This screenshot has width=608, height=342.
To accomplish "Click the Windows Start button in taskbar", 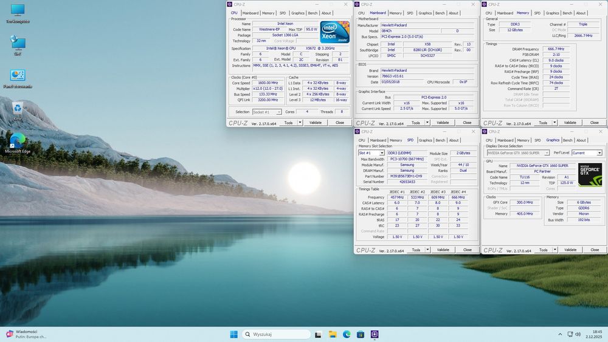I will (234, 335).
